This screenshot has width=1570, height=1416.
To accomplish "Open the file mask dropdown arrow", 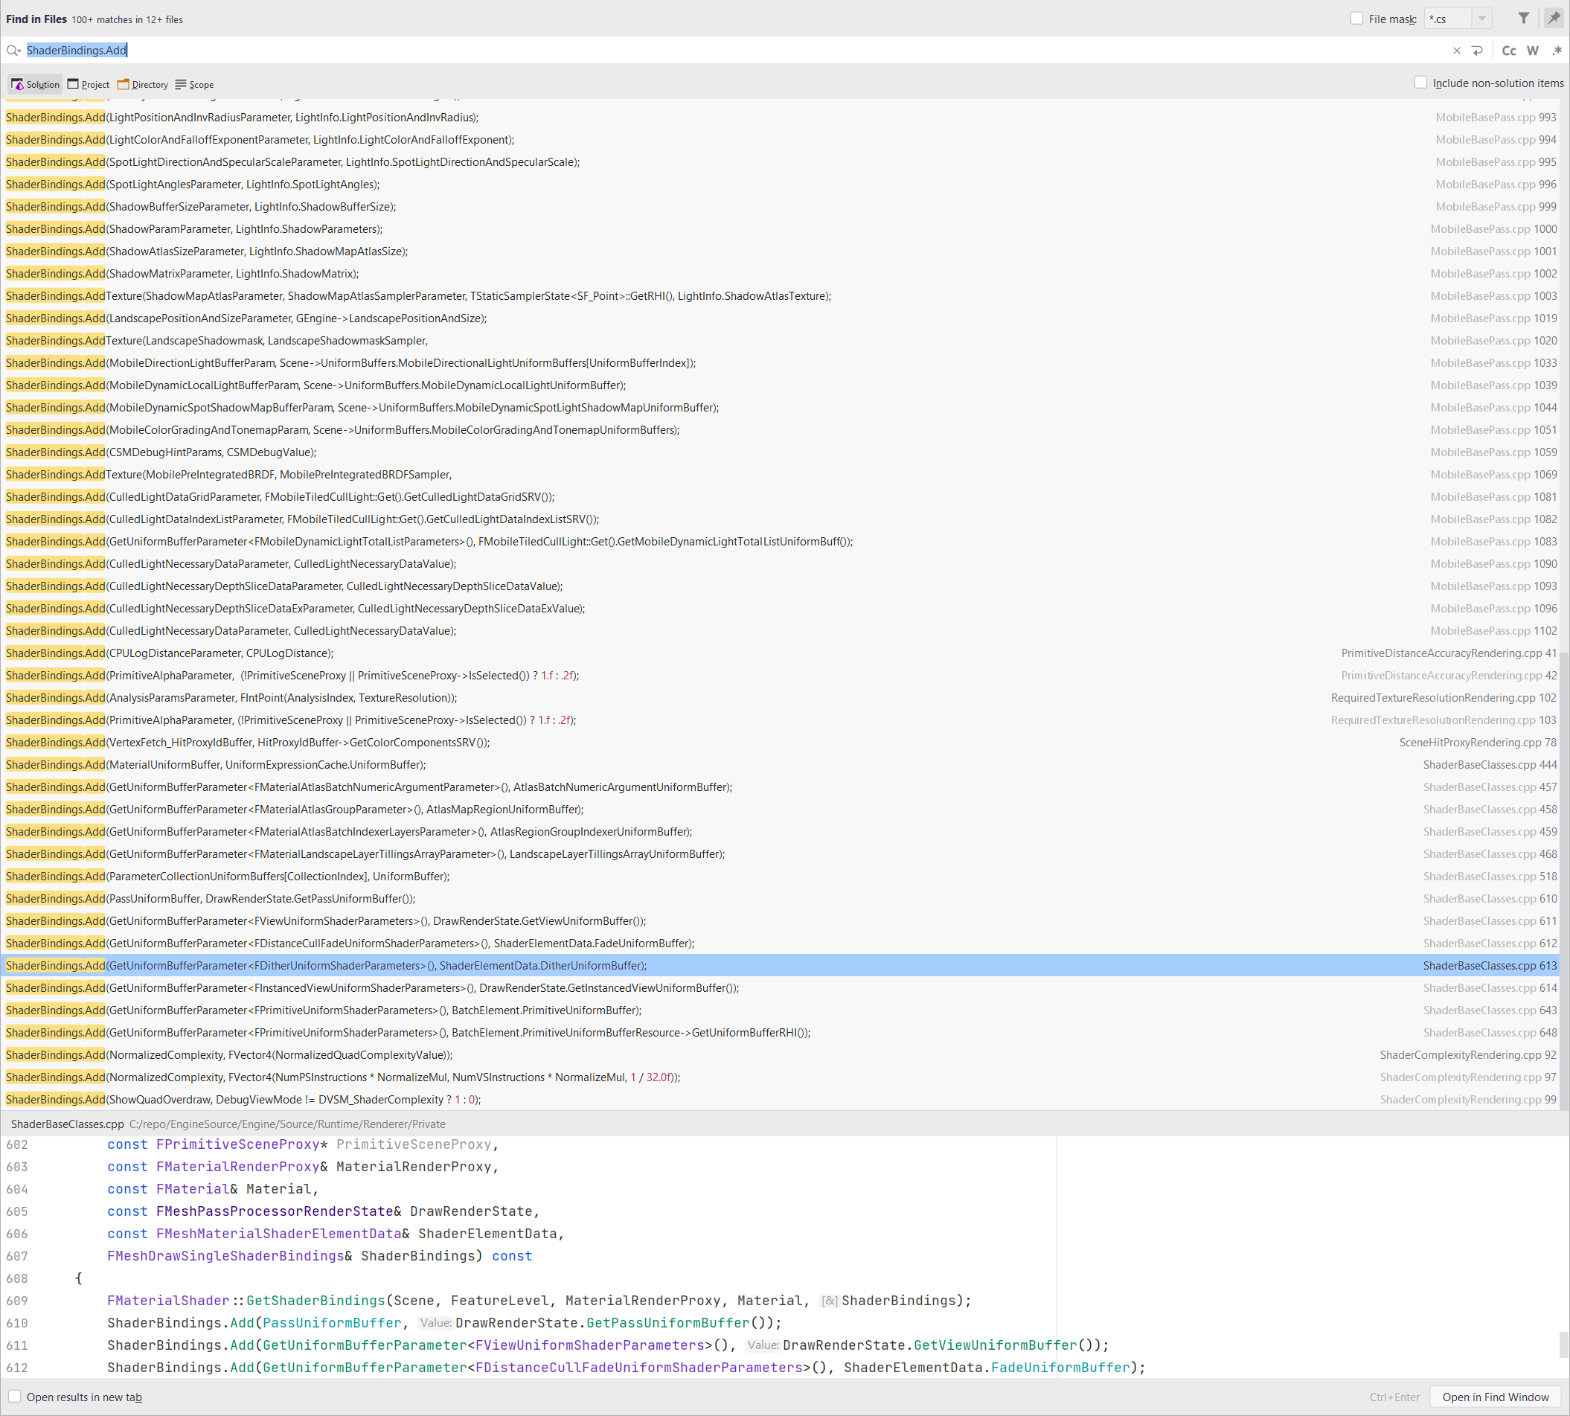I will point(1482,19).
